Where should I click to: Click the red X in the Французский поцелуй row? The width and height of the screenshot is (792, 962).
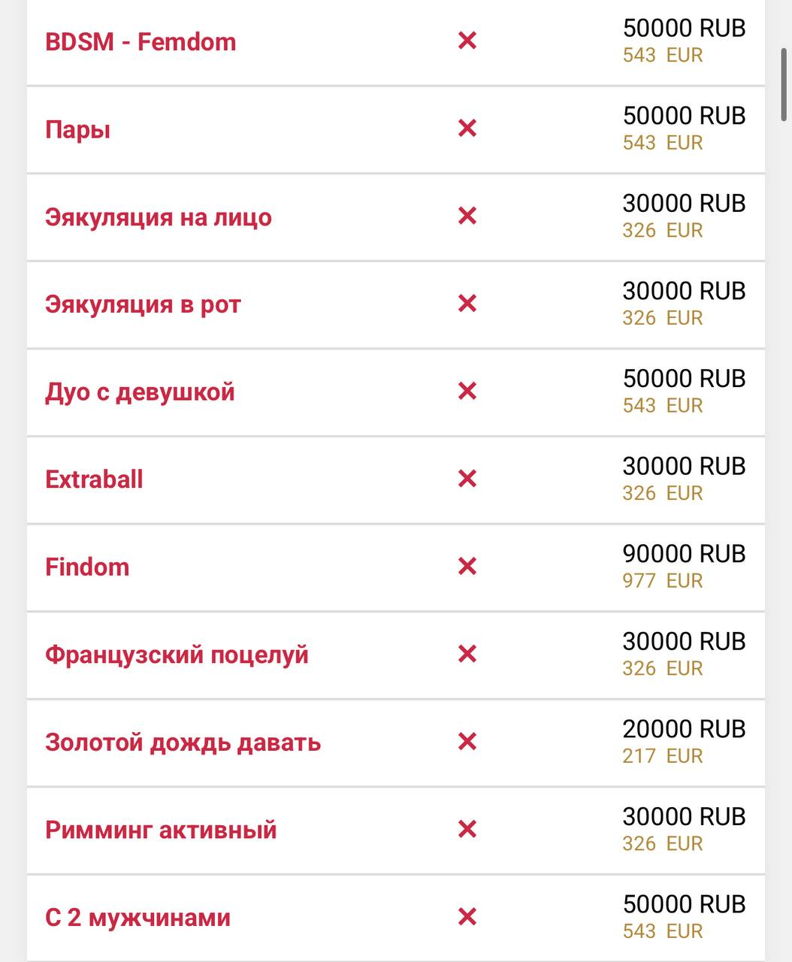(x=467, y=654)
